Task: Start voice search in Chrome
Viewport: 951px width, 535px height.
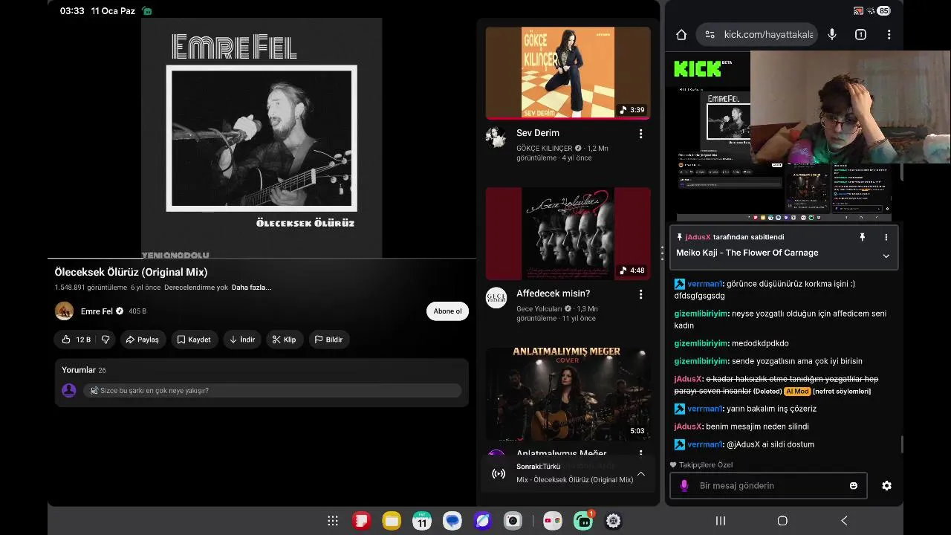Action: [x=832, y=34]
